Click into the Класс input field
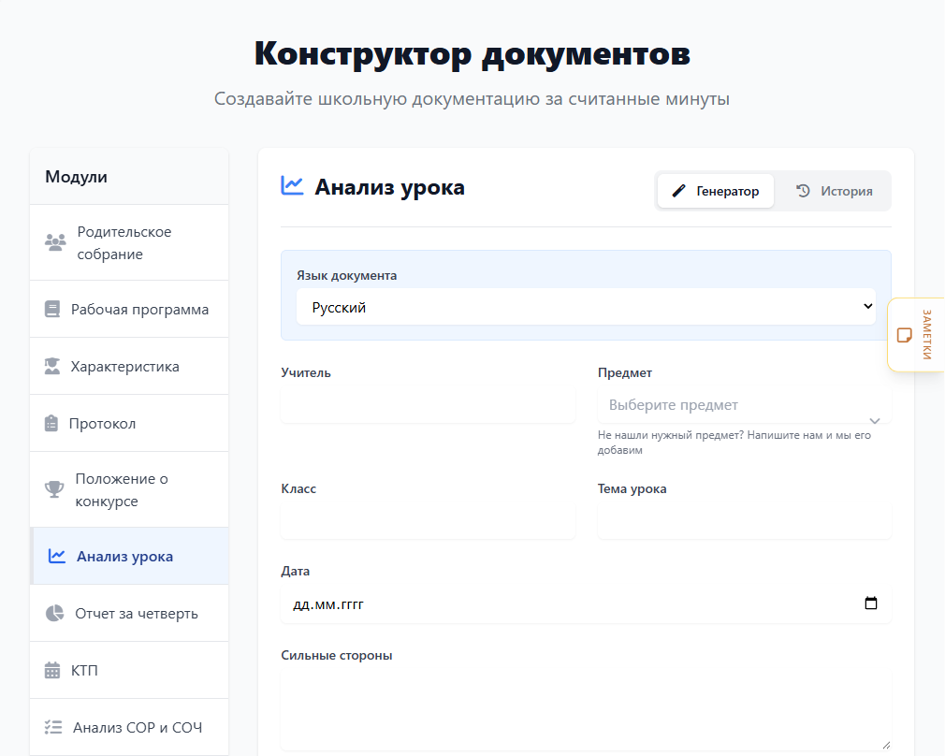The image size is (945, 756). 428,521
